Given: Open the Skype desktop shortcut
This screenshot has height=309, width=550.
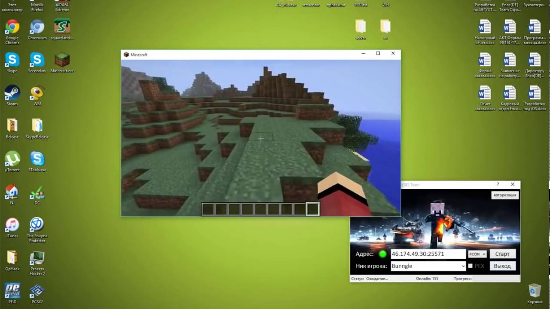Looking at the screenshot, I should click(x=12, y=63).
